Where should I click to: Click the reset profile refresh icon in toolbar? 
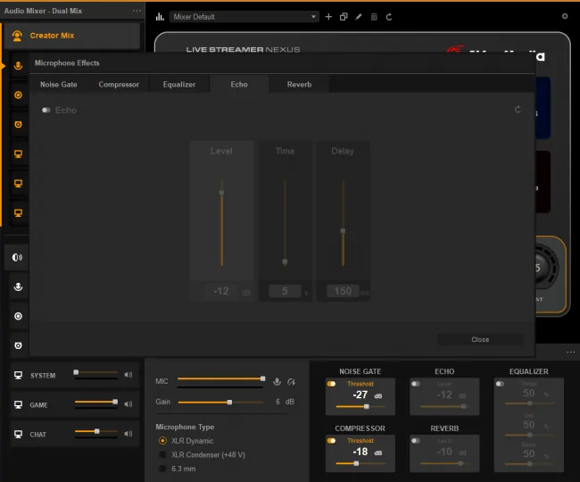[x=389, y=17]
